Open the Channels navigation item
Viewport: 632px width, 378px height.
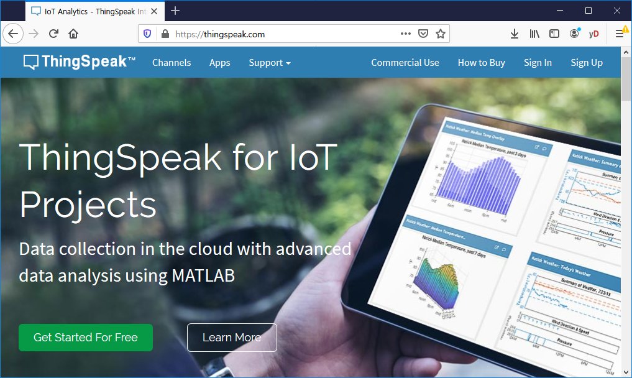172,63
